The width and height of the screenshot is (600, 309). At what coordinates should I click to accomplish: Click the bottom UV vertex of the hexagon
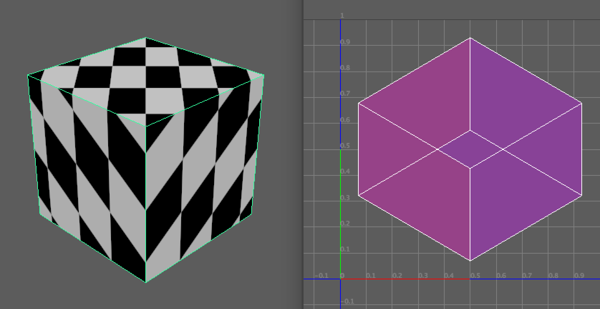[470, 261]
